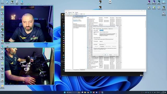This screenshot has height=94, width=167.
Task: Click Отмена in the service properties dialog
Action: tap(110, 55)
